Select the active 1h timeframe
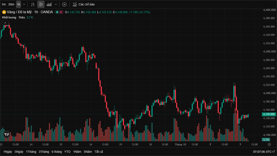The height and width of the screenshot is (156, 277). 19,4
